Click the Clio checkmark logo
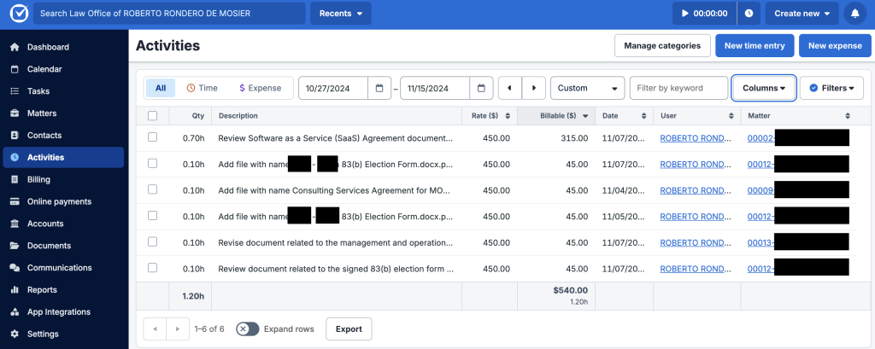Screen dimensions: 875x349 [18, 14]
